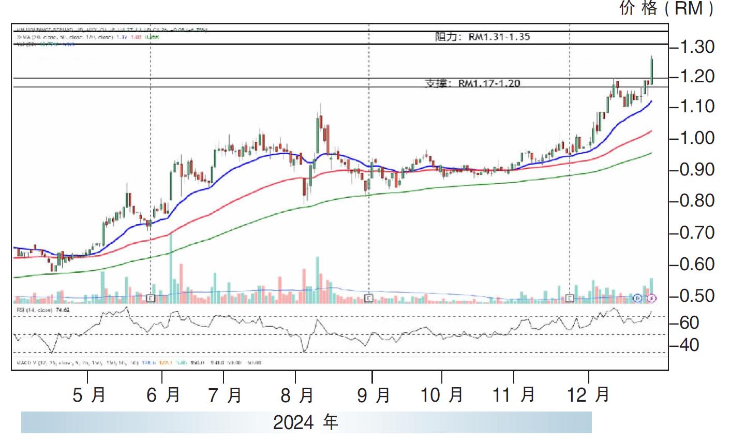The height and width of the screenshot is (440, 730).
Task: Click the earnings E marker before 12月
Action: pos(570,298)
